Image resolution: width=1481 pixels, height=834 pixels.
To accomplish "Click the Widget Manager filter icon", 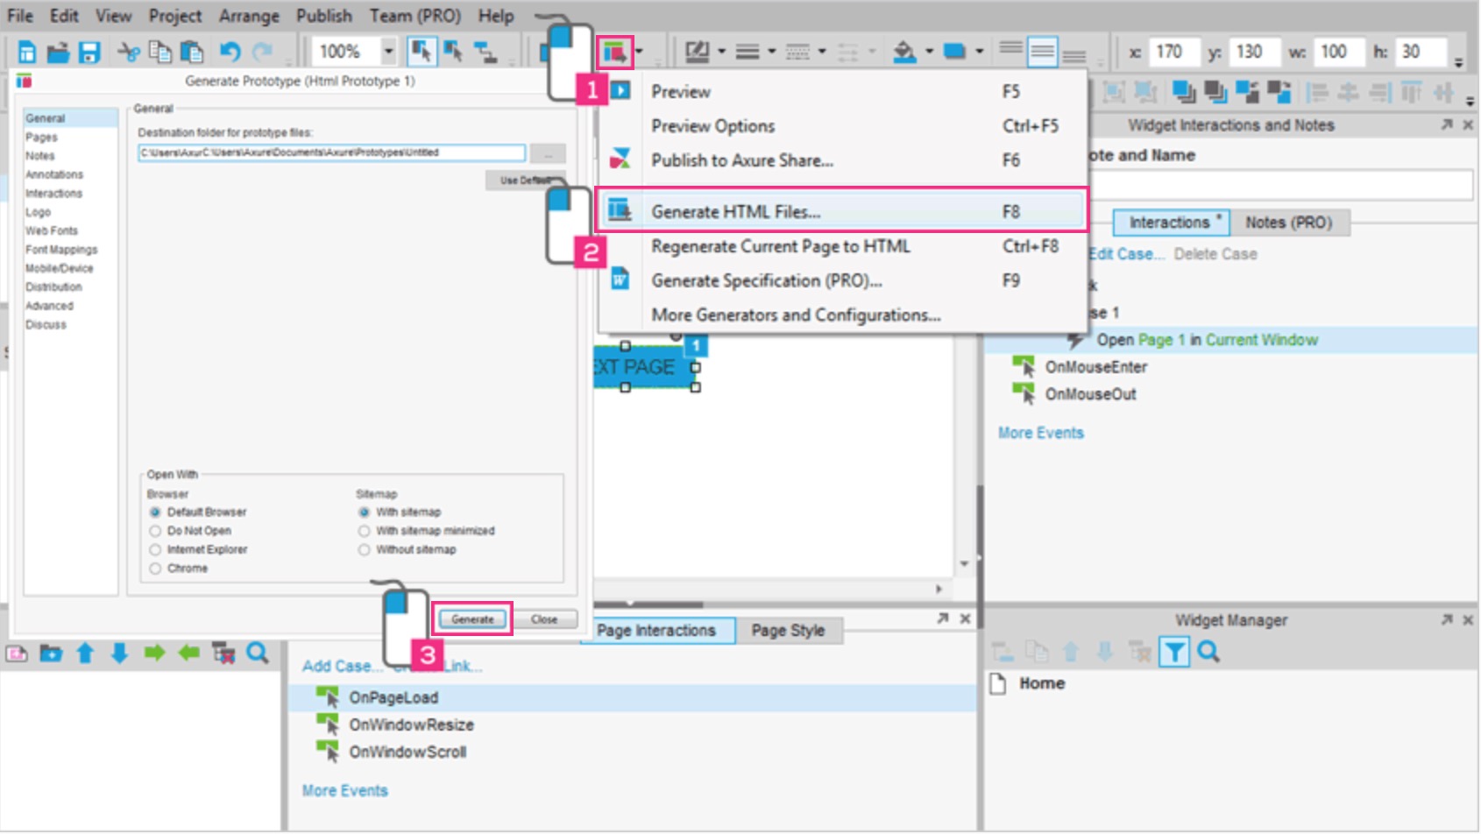I will (x=1174, y=653).
